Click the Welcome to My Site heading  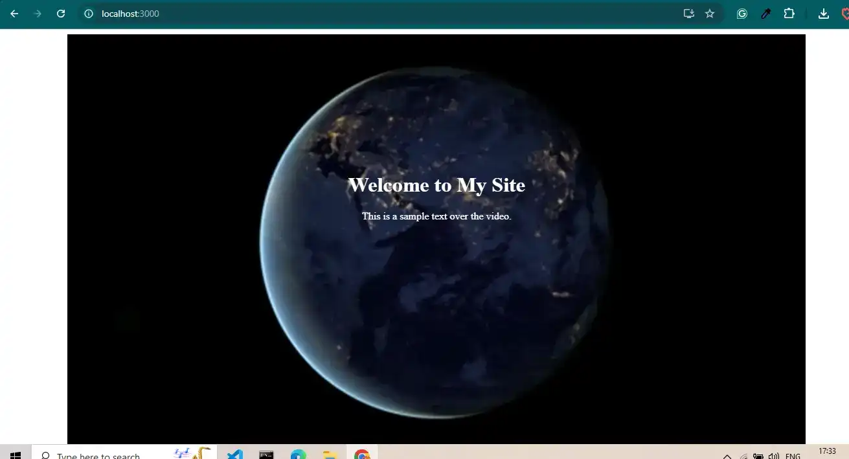coord(436,185)
